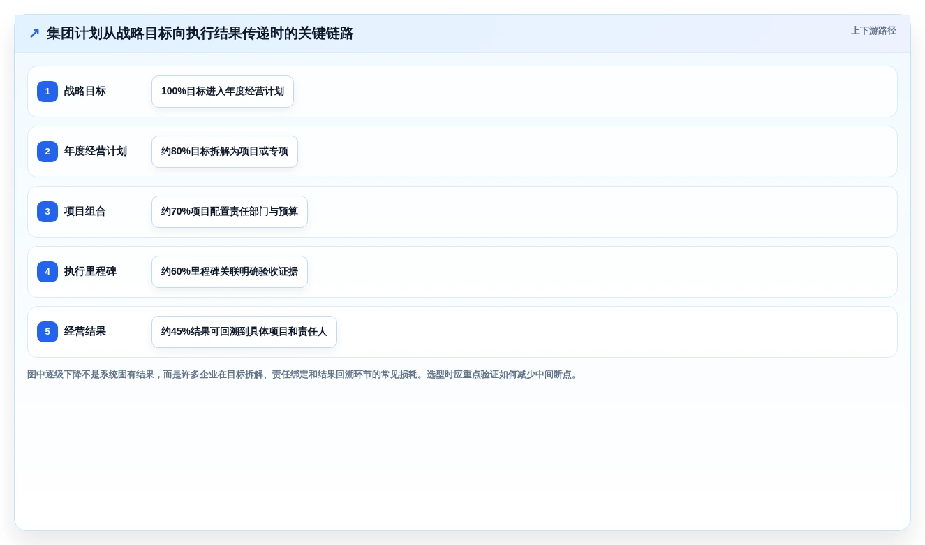Click the arrow icon beside the chart title

coord(34,34)
